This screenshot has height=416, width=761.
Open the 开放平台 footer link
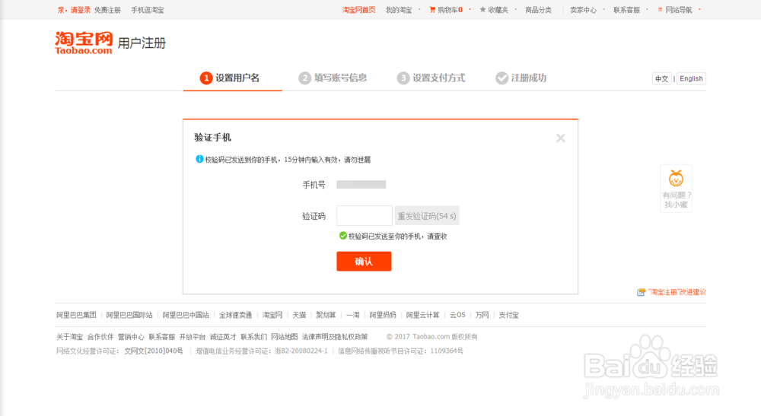pos(193,337)
